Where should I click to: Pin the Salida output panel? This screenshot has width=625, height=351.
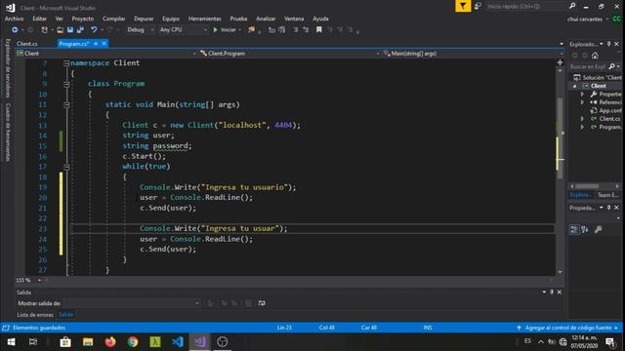tap(552, 292)
